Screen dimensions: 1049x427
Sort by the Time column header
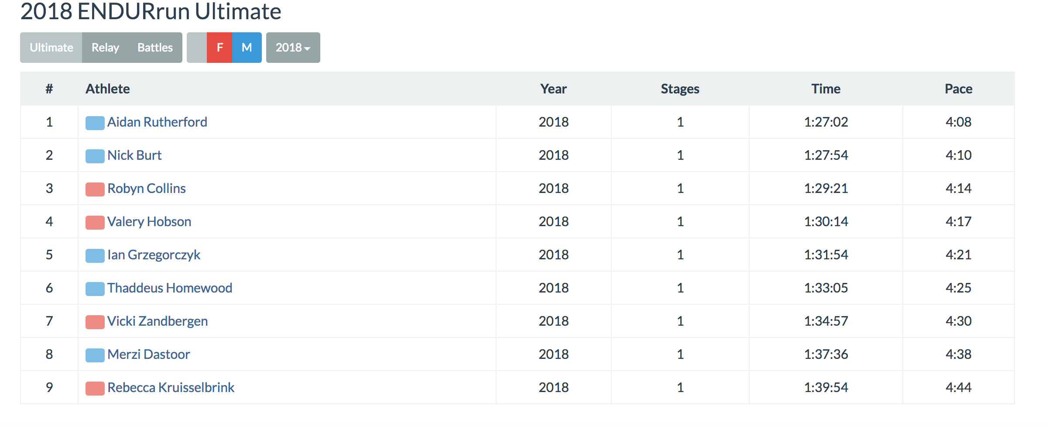click(x=826, y=89)
